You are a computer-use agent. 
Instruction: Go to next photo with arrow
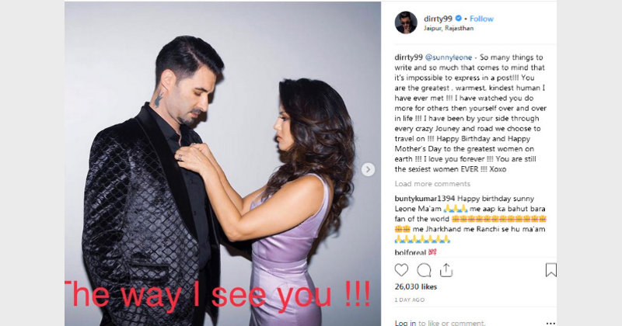click(x=368, y=169)
